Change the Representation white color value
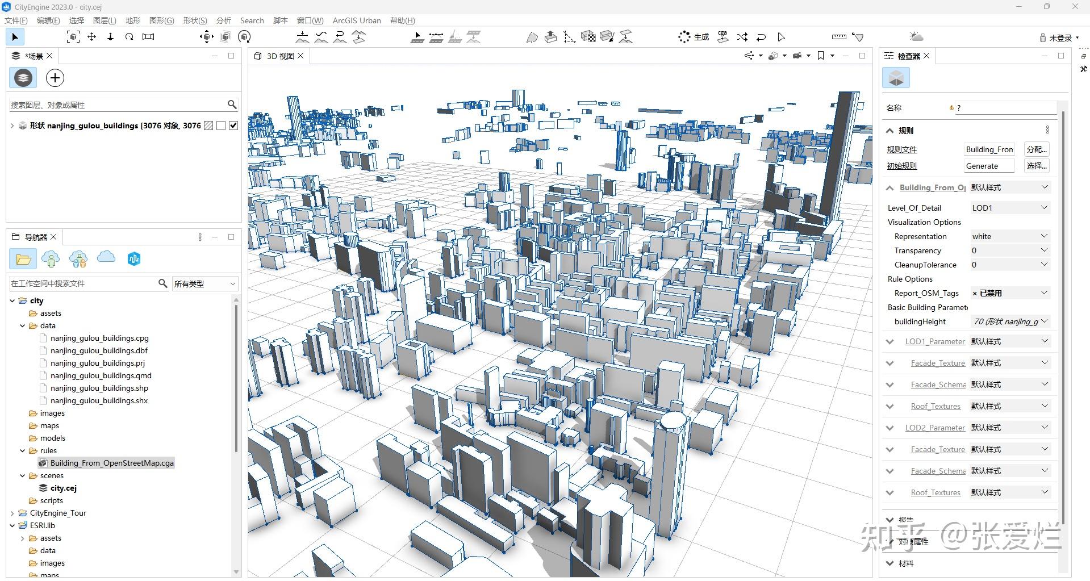The width and height of the screenshot is (1090, 581). coord(1010,236)
